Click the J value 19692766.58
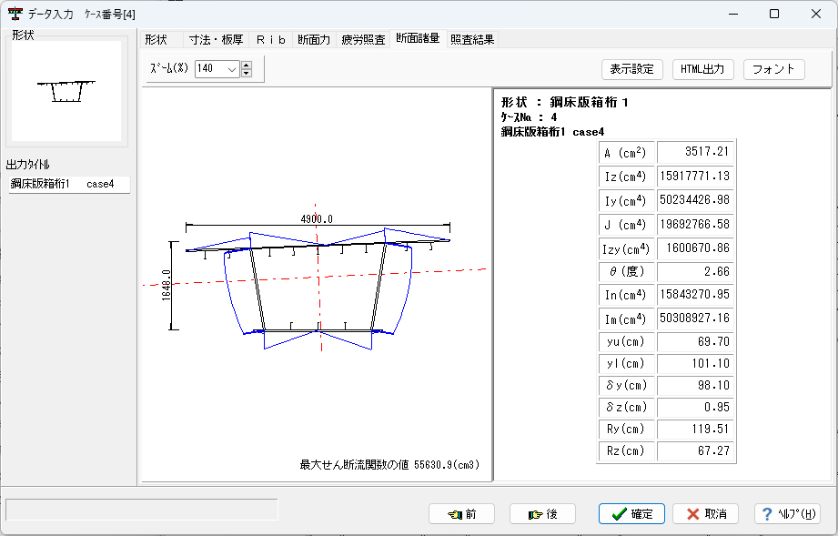The width and height of the screenshot is (838, 536). (695, 224)
